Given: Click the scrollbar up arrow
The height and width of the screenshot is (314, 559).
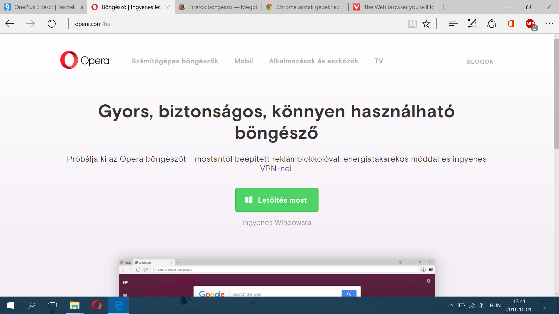Looking at the screenshot, I should pos(556,36).
